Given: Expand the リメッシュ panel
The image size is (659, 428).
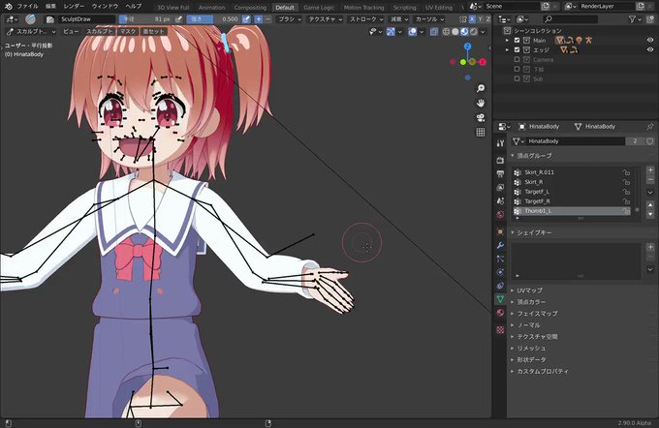Looking at the screenshot, I should [x=531, y=349].
